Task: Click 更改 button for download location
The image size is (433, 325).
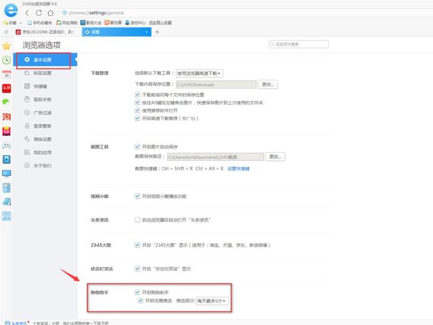Action: tap(268, 84)
